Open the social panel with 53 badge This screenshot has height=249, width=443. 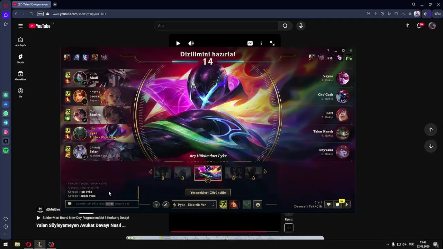(337, 205)
